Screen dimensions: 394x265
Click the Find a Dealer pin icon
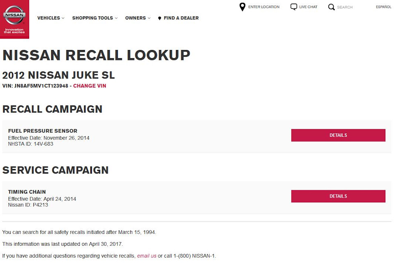coord(160,18)
